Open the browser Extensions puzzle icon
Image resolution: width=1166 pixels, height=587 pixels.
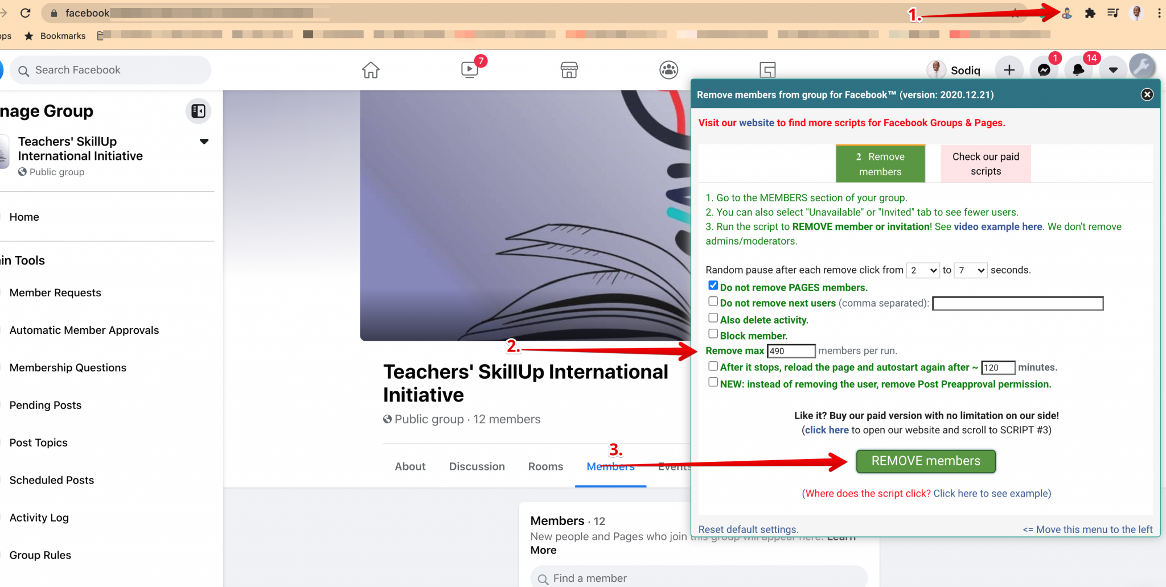(1091, 13)
